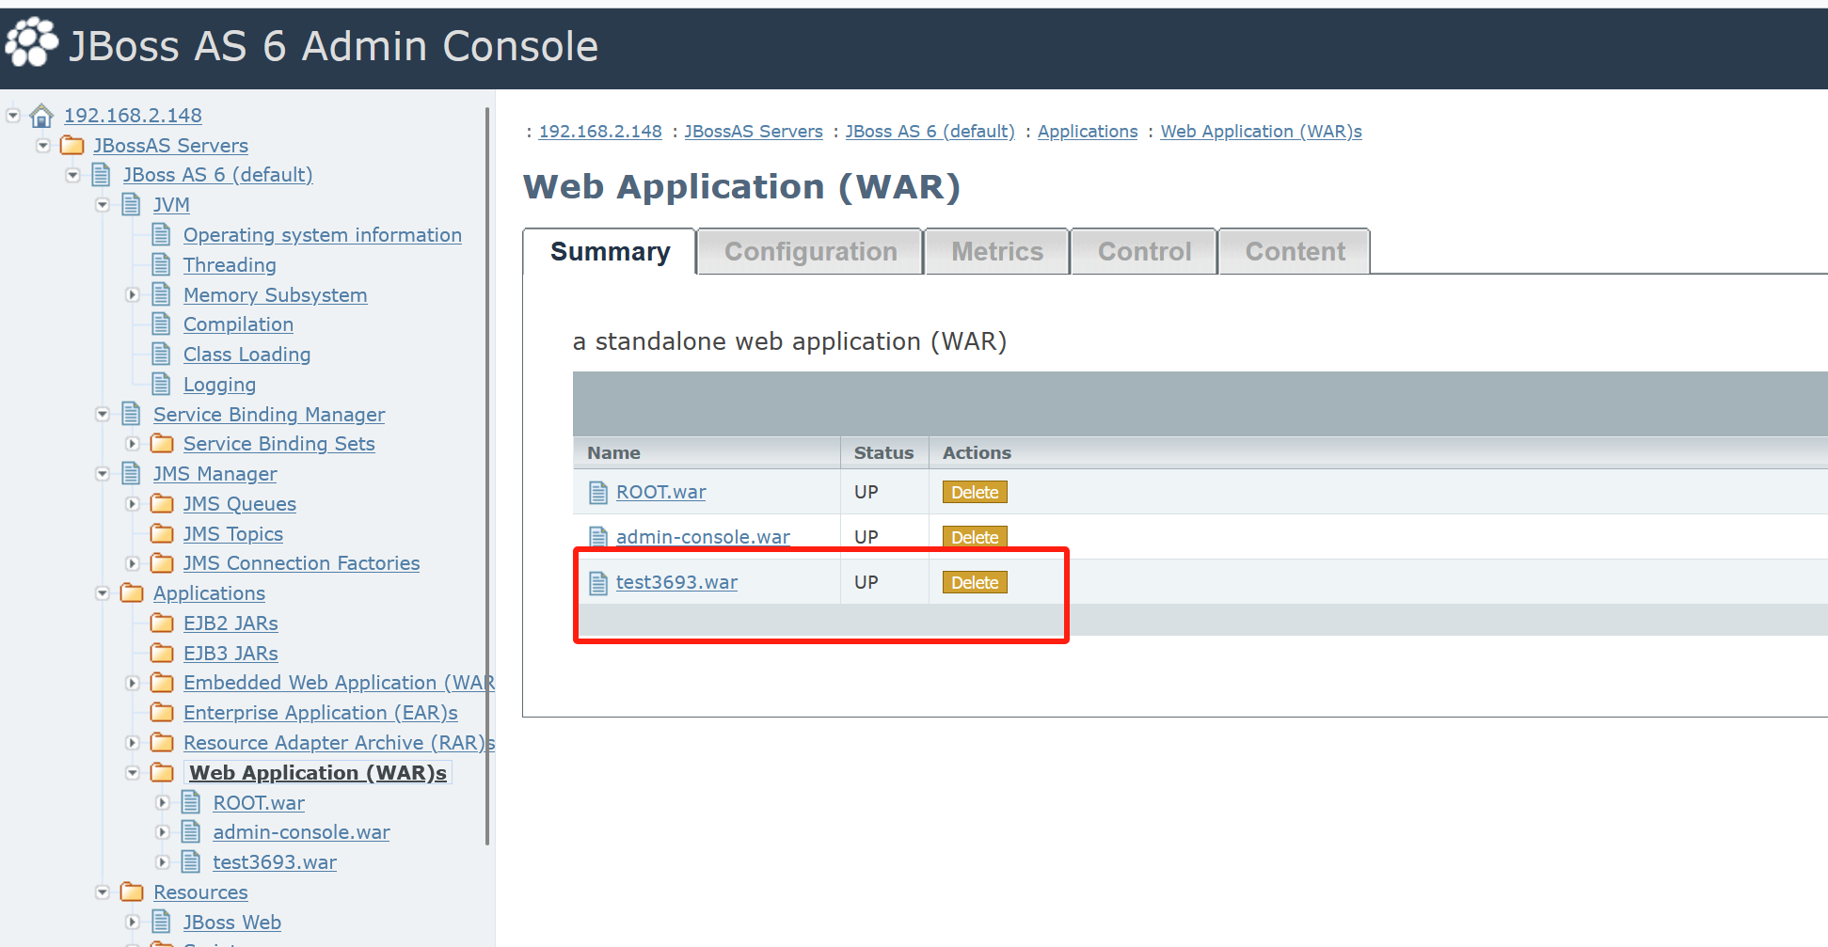Expand the Resource Adapter Archive (RAR)s node
This screenshot has height=947, width=1828.
133,743
